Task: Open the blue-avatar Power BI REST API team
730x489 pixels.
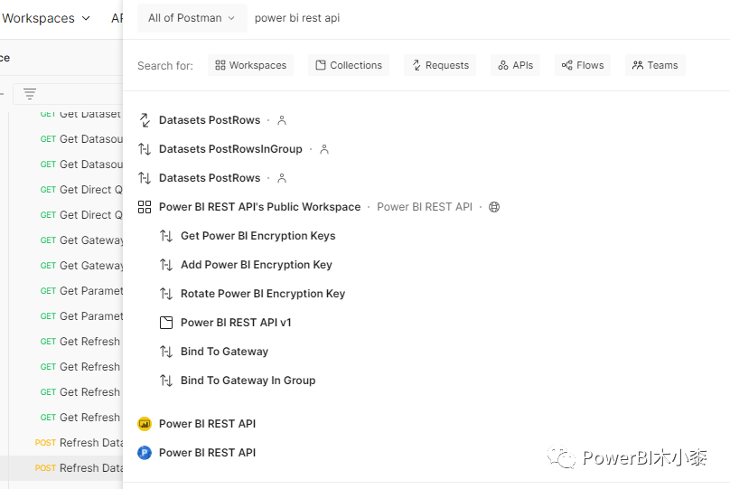Action: 207,453
